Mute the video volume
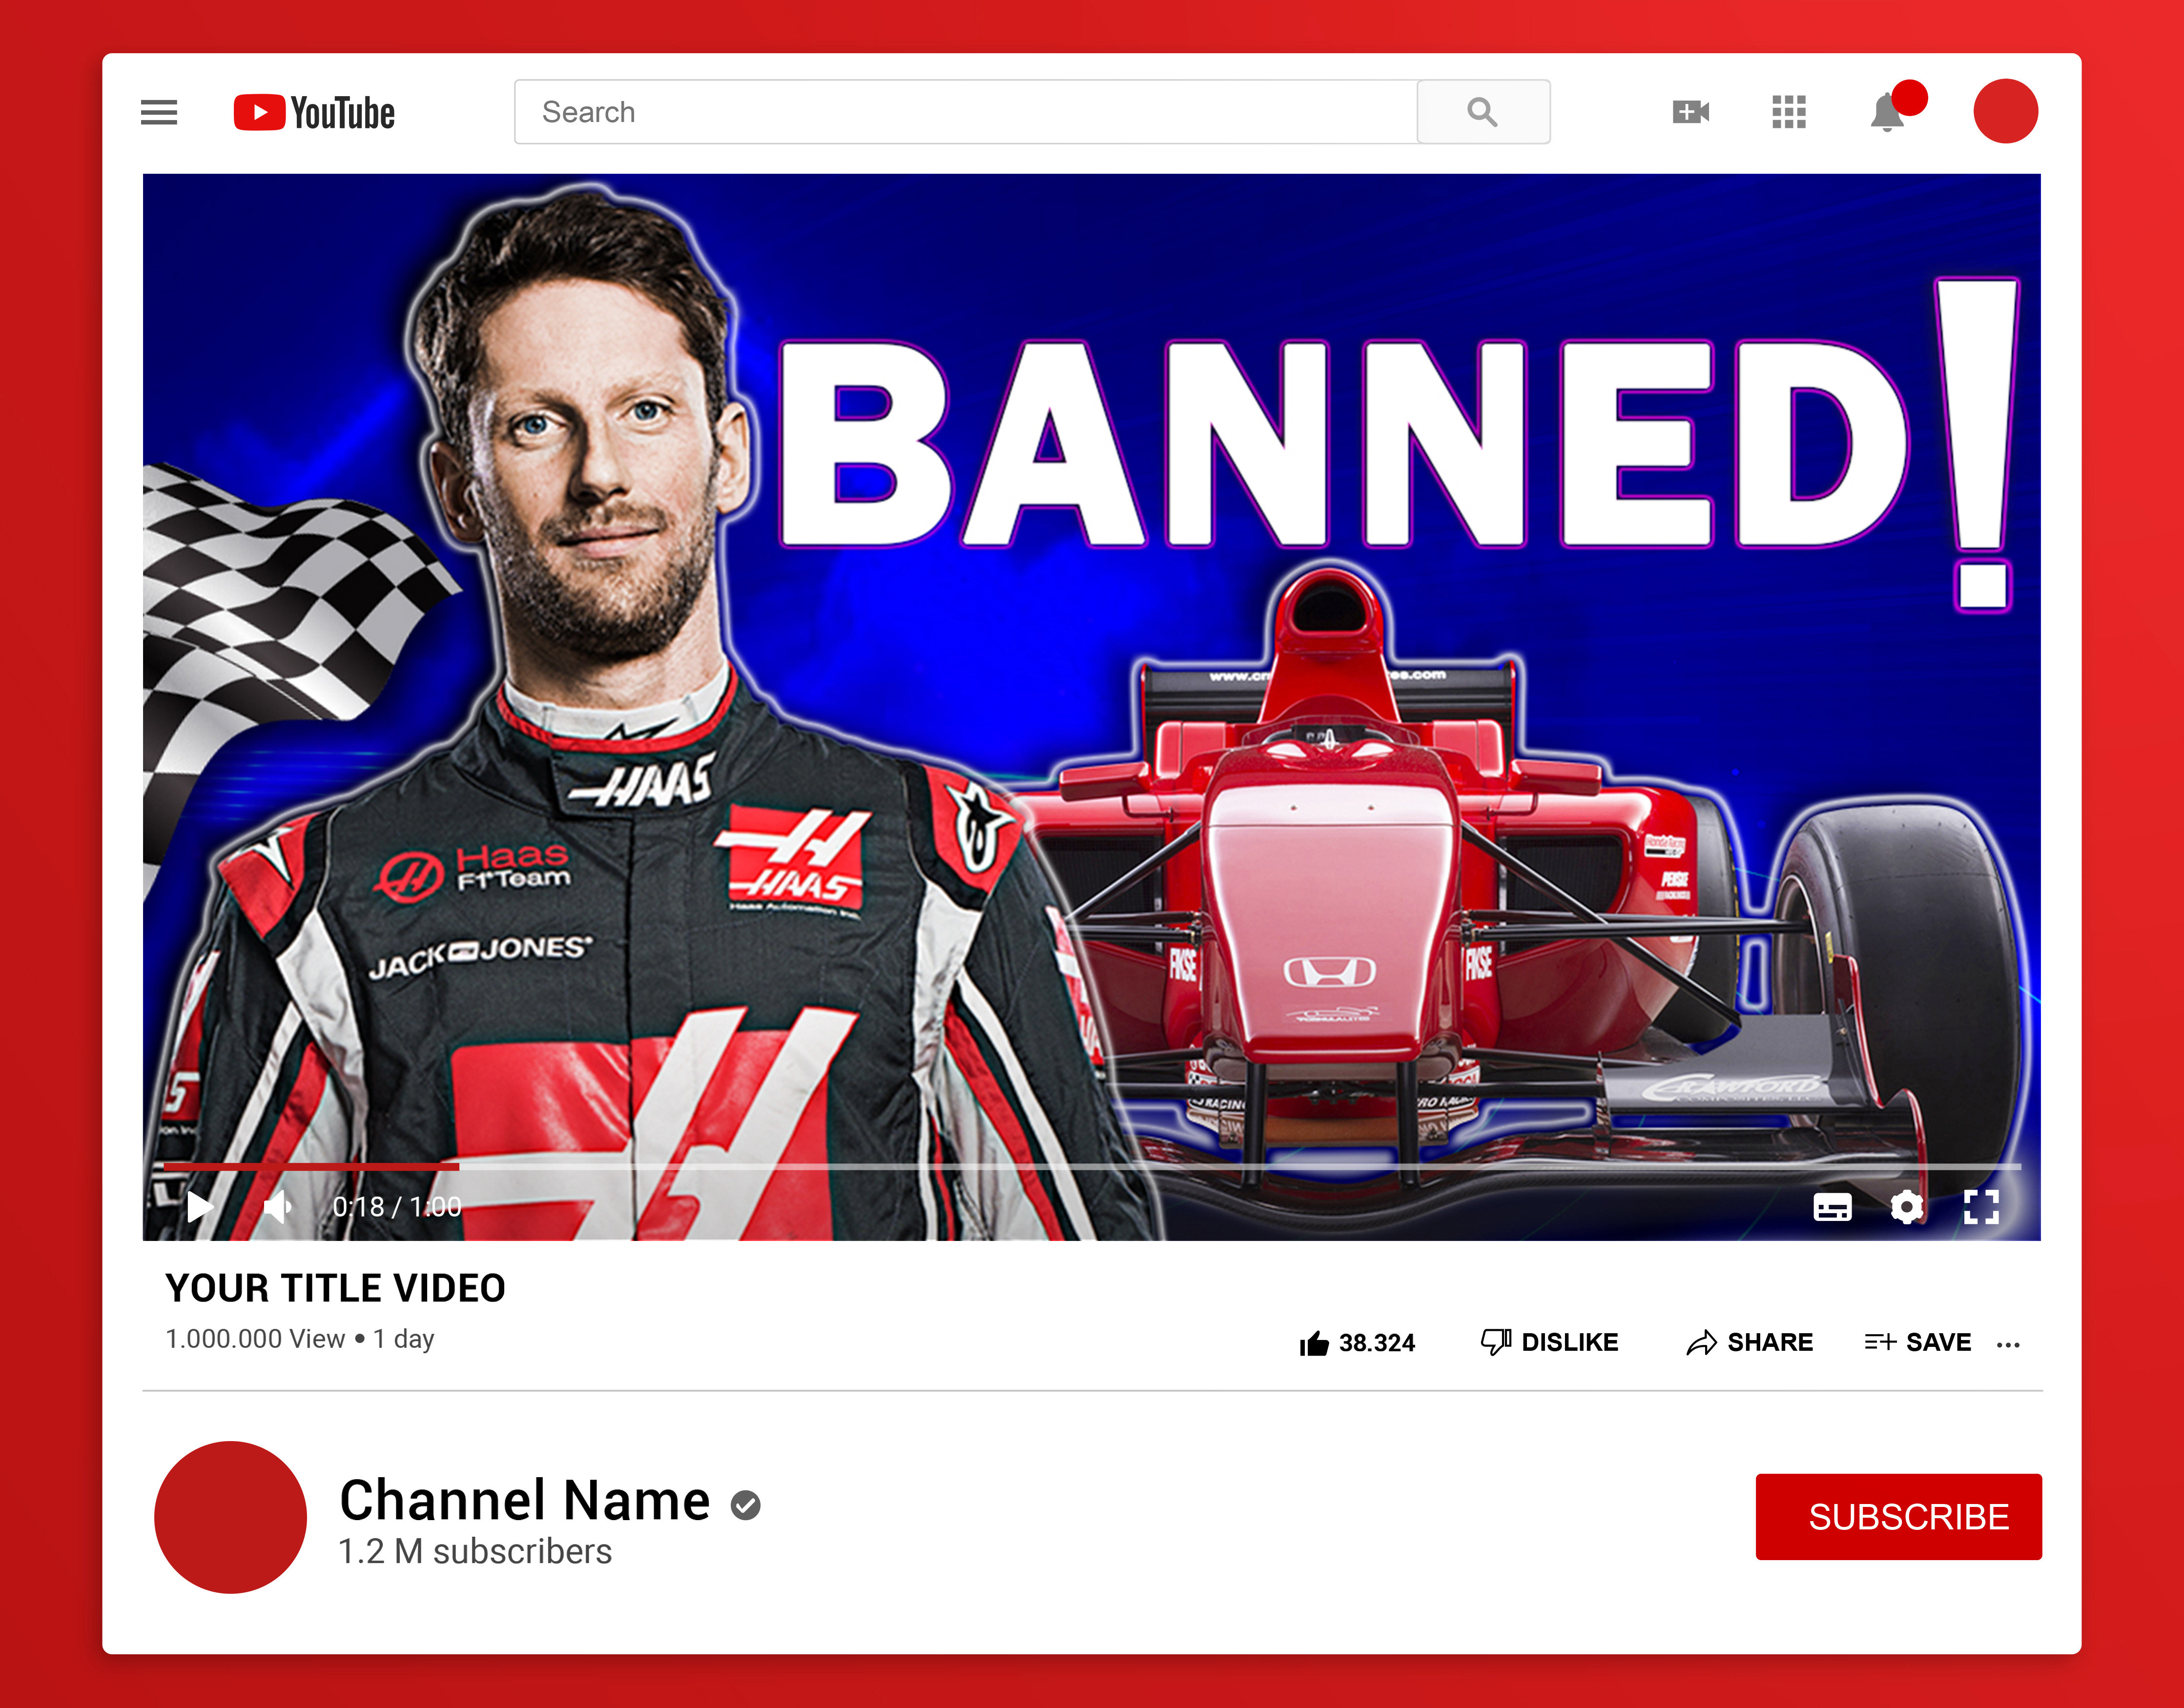 277,1207
